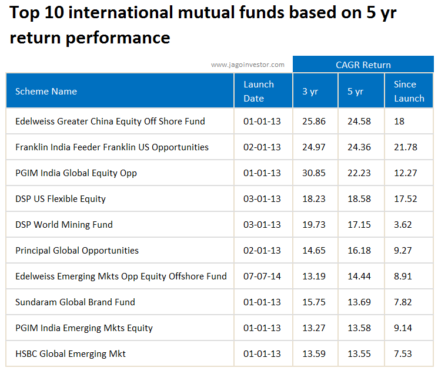
Task: Select DSP US Flexible Equity scheme name
Action: [x=61, y=199]
